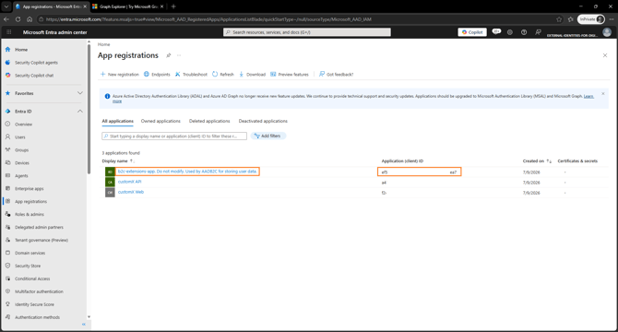Expand the Favorites section in the sidebar
The height and width of the screenshot is (332, 618).
pos(80,93)
